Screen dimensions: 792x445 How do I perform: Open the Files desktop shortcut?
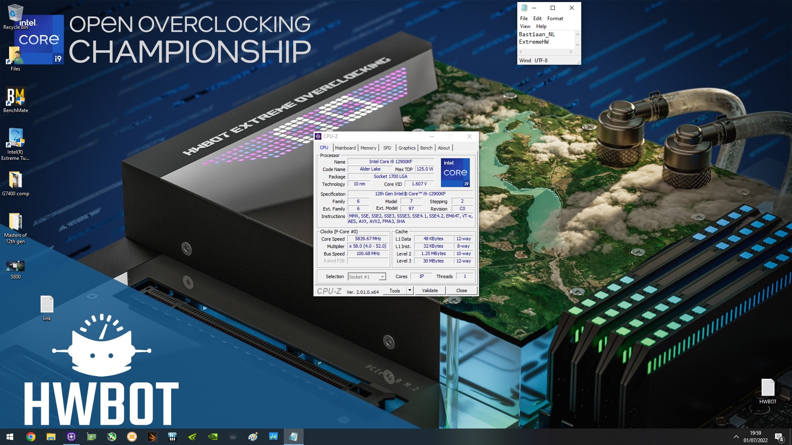point(15,59)
